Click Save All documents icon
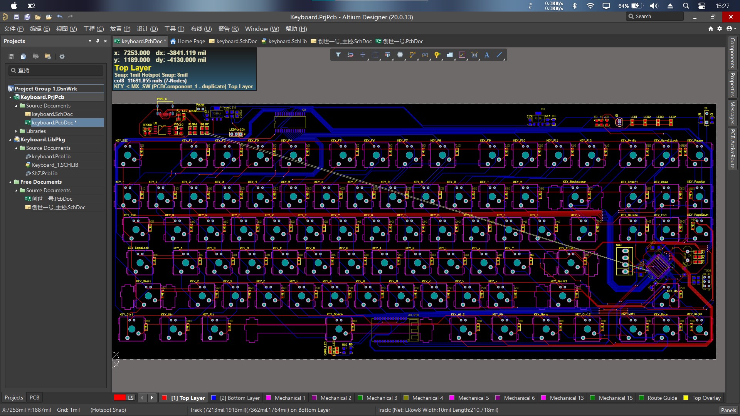The image size is (740, 416). (27, 17)
